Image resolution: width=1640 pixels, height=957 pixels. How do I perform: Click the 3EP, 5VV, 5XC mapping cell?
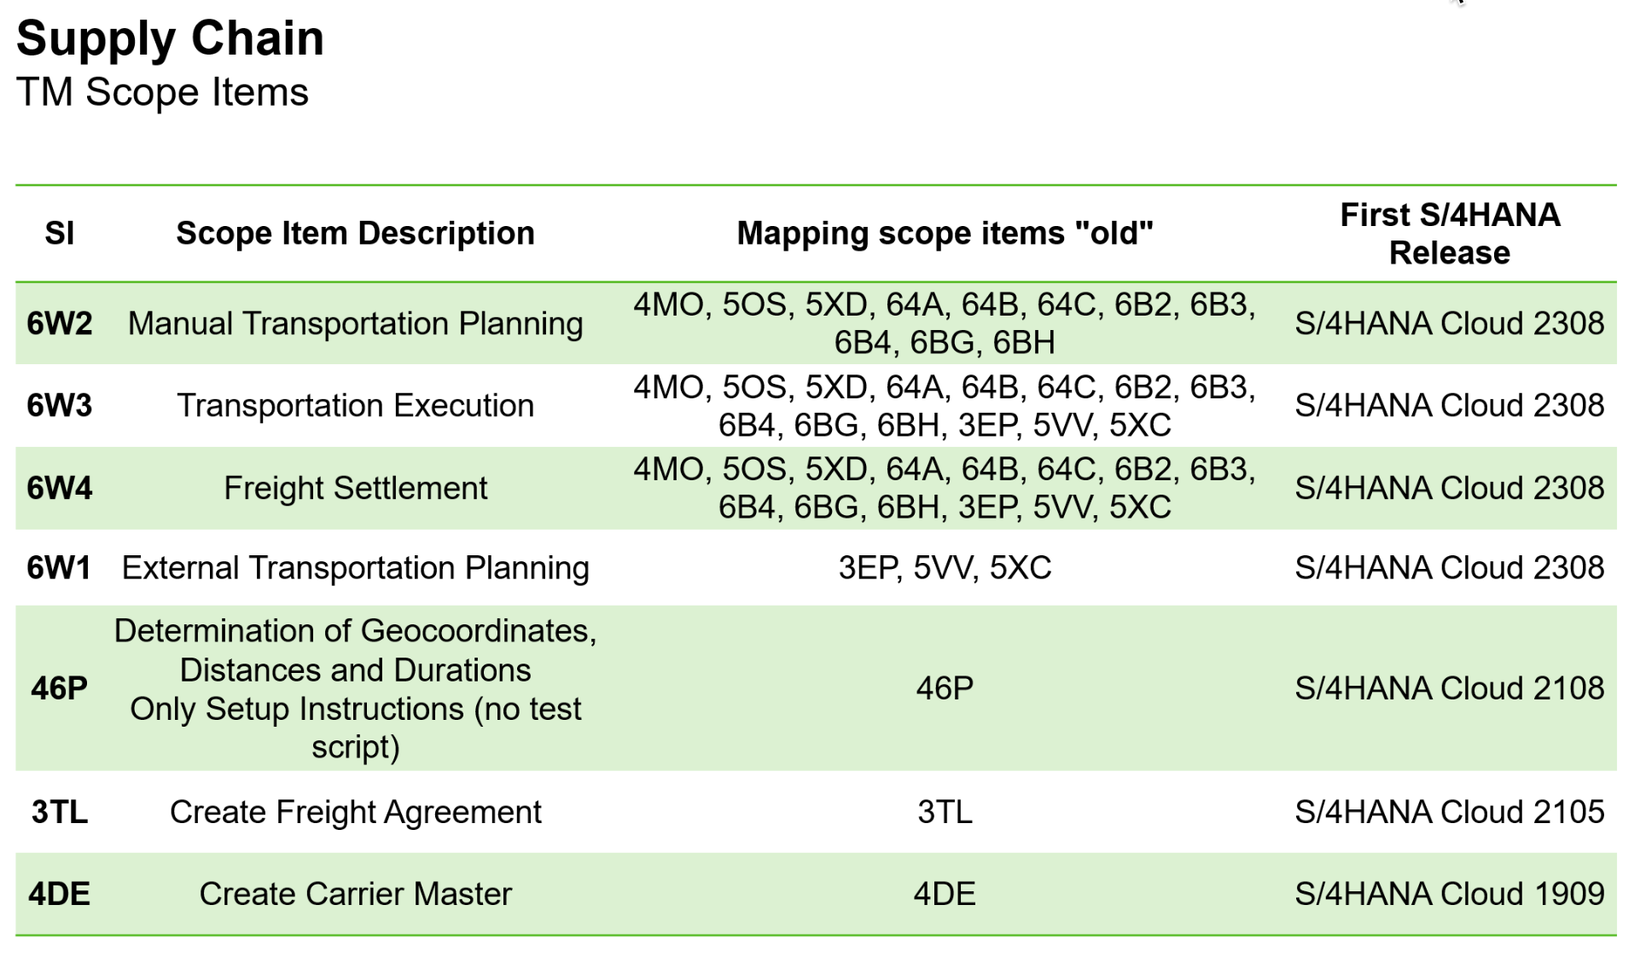click(945, 568)
